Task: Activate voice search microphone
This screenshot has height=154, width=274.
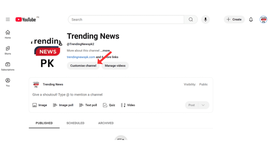Action: pyautogui.click(x=205, y=20)
